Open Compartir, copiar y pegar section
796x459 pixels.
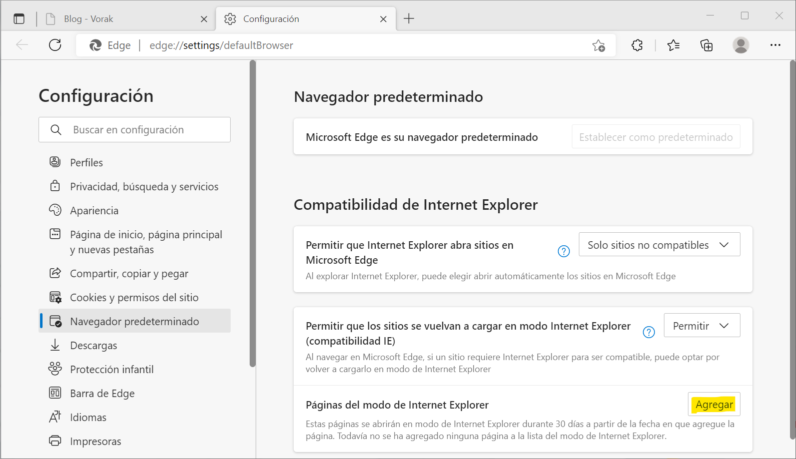(135, 273)
